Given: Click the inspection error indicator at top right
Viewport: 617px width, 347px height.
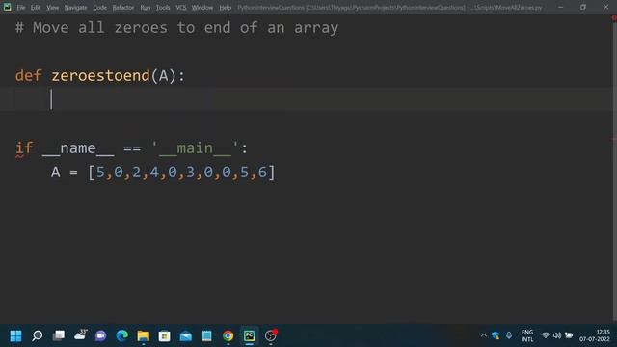Looking at the screenshot, I should coord(614,18).
